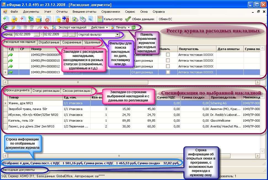268x180 pixels.
Task: Open the Учет menu
Action: (x=48, y=12)
